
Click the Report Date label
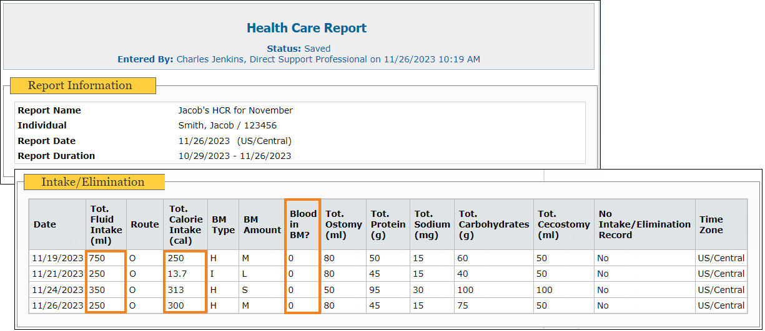(x=47, y=141)
